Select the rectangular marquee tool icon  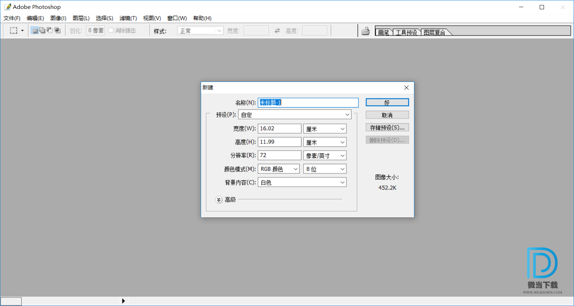pos(14,31)
